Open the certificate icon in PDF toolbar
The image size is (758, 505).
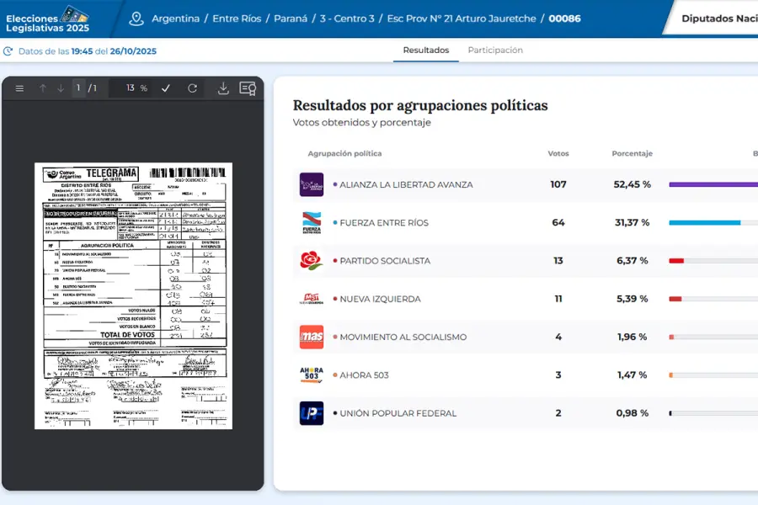248,88
